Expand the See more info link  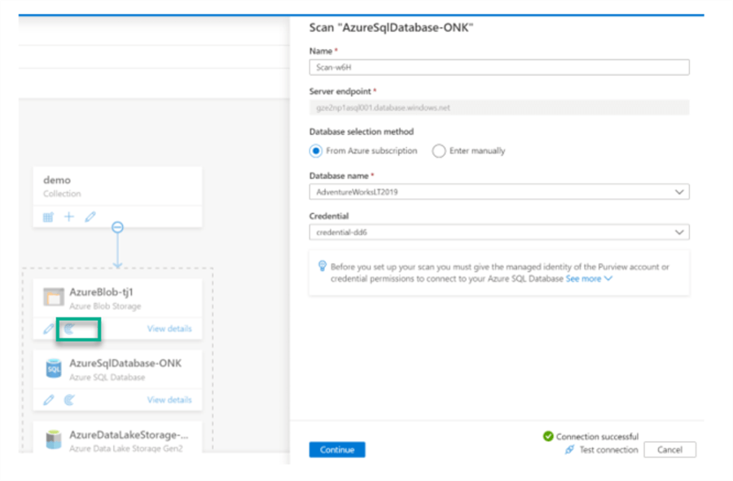pos(589,278)
